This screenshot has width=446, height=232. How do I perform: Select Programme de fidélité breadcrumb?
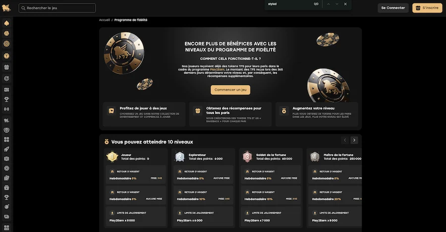pos(131,20)
